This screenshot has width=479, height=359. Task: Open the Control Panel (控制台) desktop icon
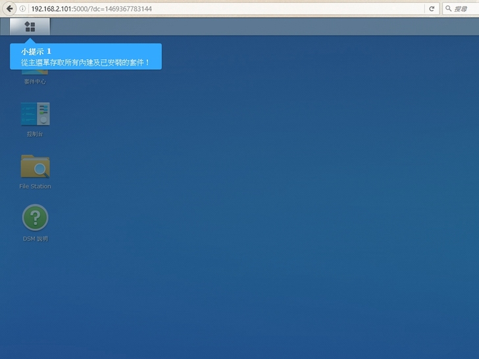coord(35,114)
